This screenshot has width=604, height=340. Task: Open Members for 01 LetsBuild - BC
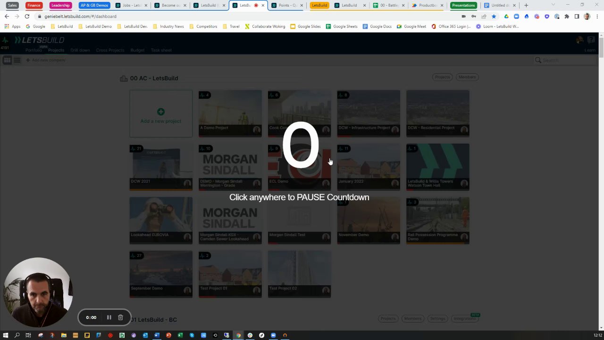(x=412, y=319)
